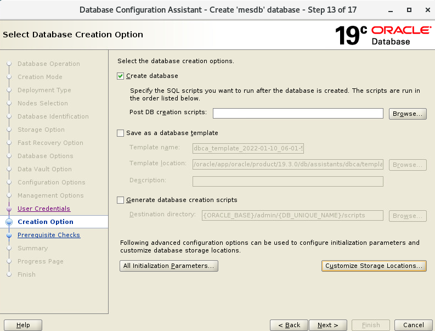Browse for post DB creation scripts
This screenshot has height=331, width=435.
408,114
